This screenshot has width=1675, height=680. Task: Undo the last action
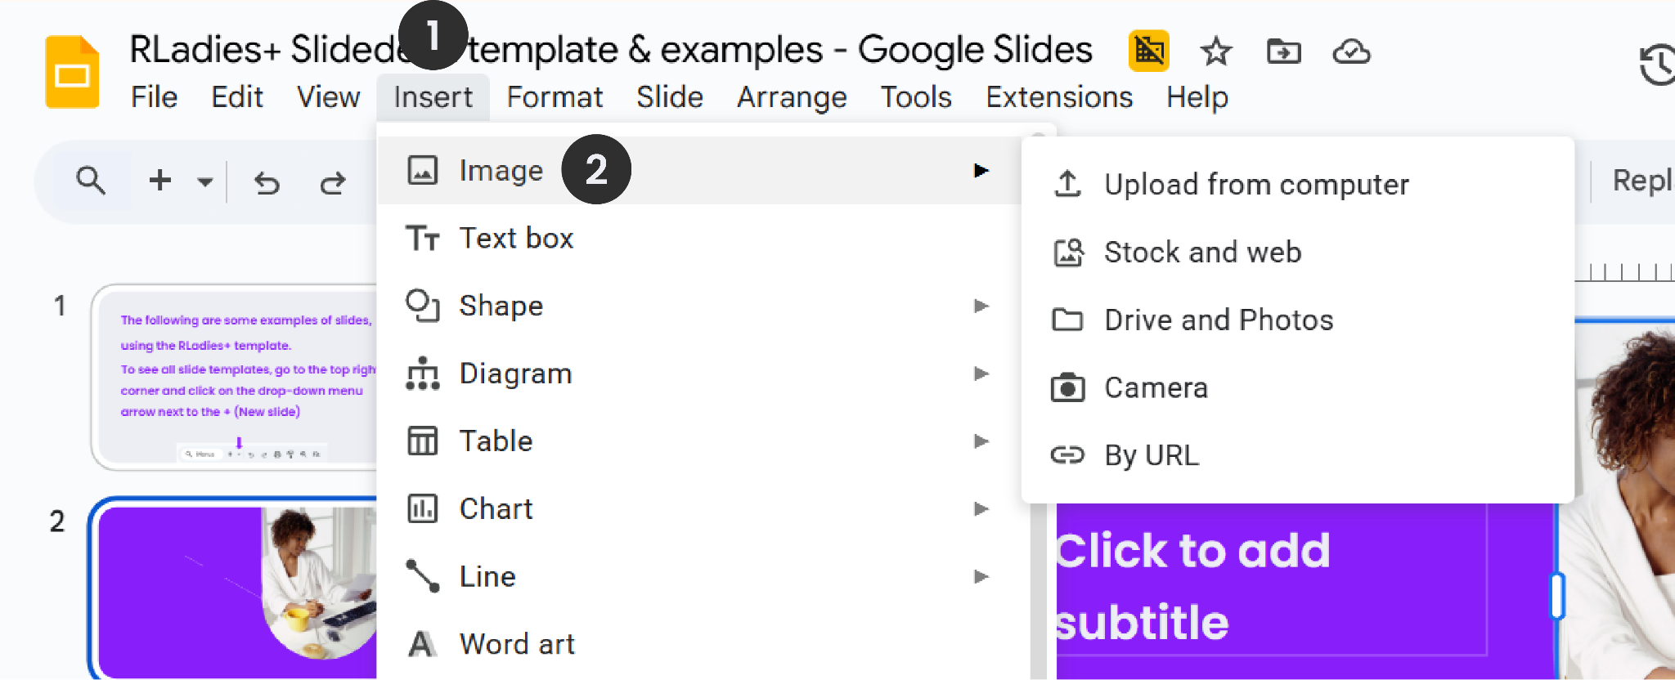267,182
